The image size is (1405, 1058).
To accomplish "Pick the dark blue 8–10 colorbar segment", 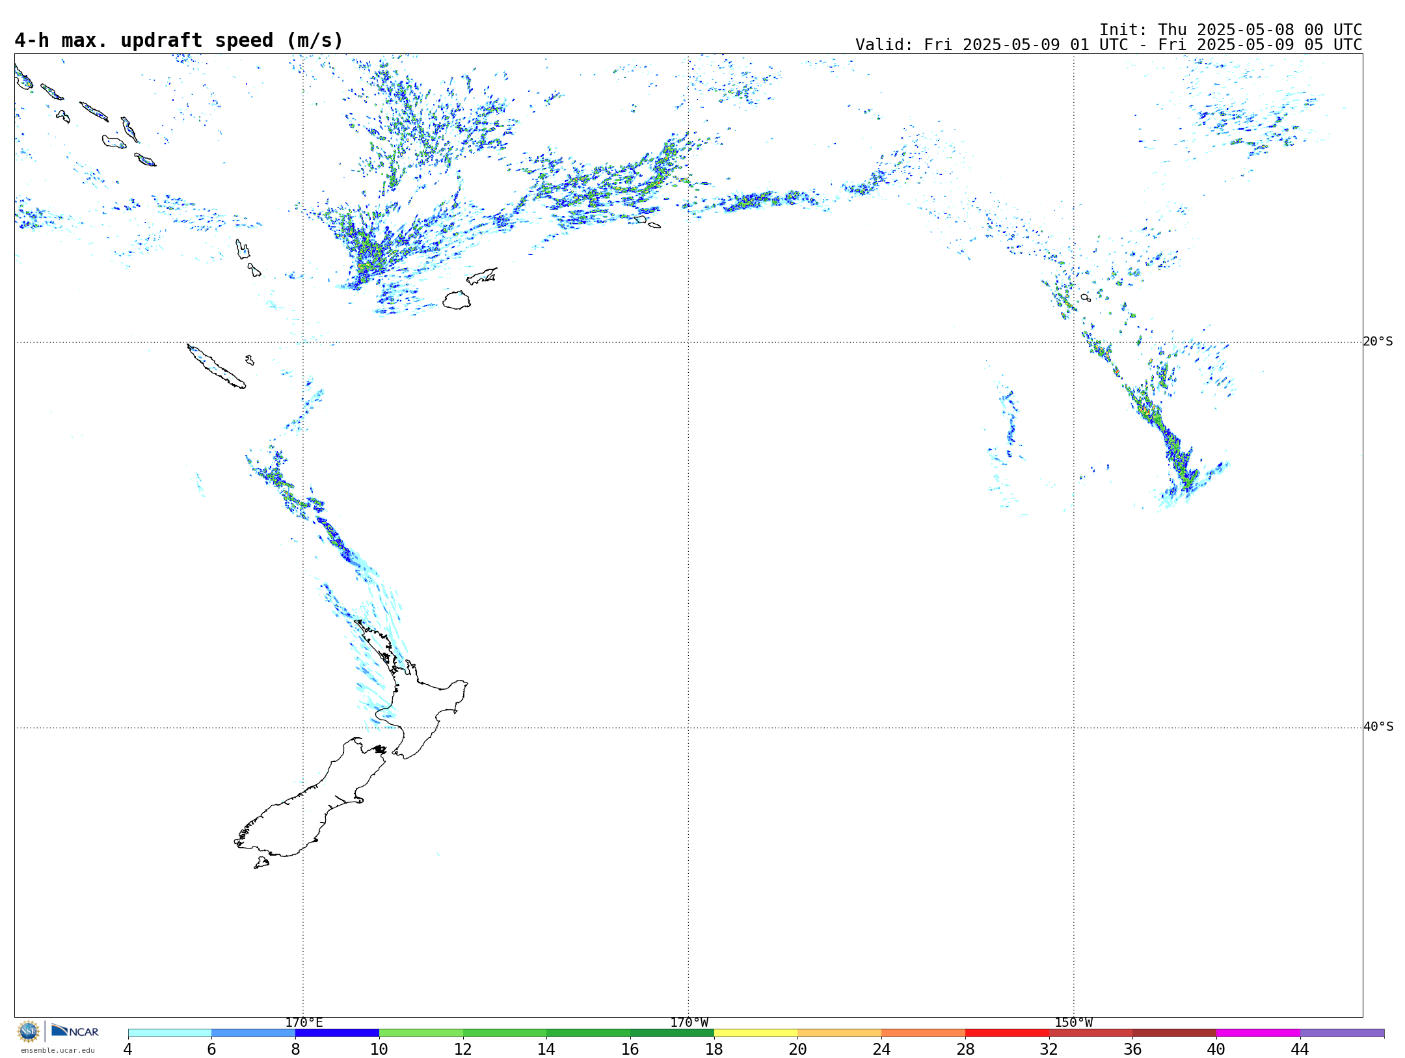I will pos(337,1033).
